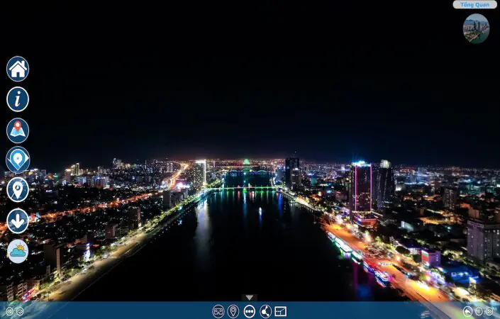Click the light-blue highlighted location pin icon
Image resolution: width=500 pixels, height=319 pixels.
click(18, 159)
